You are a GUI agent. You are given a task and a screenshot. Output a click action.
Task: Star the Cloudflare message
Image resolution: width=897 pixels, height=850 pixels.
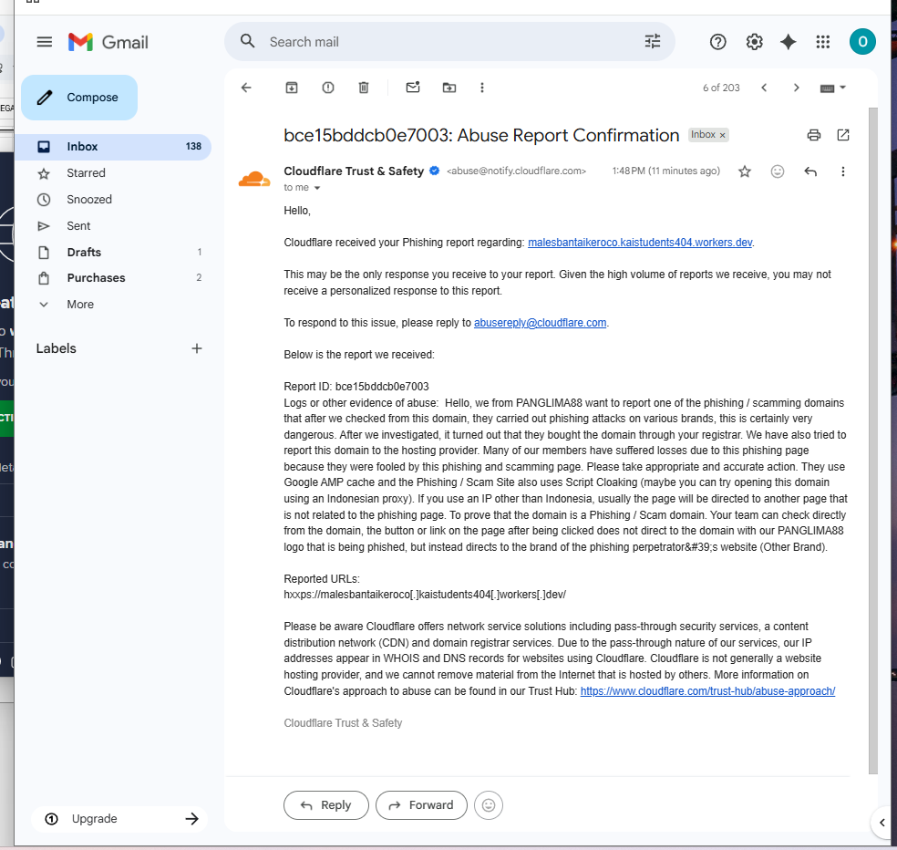click(744, 171)
